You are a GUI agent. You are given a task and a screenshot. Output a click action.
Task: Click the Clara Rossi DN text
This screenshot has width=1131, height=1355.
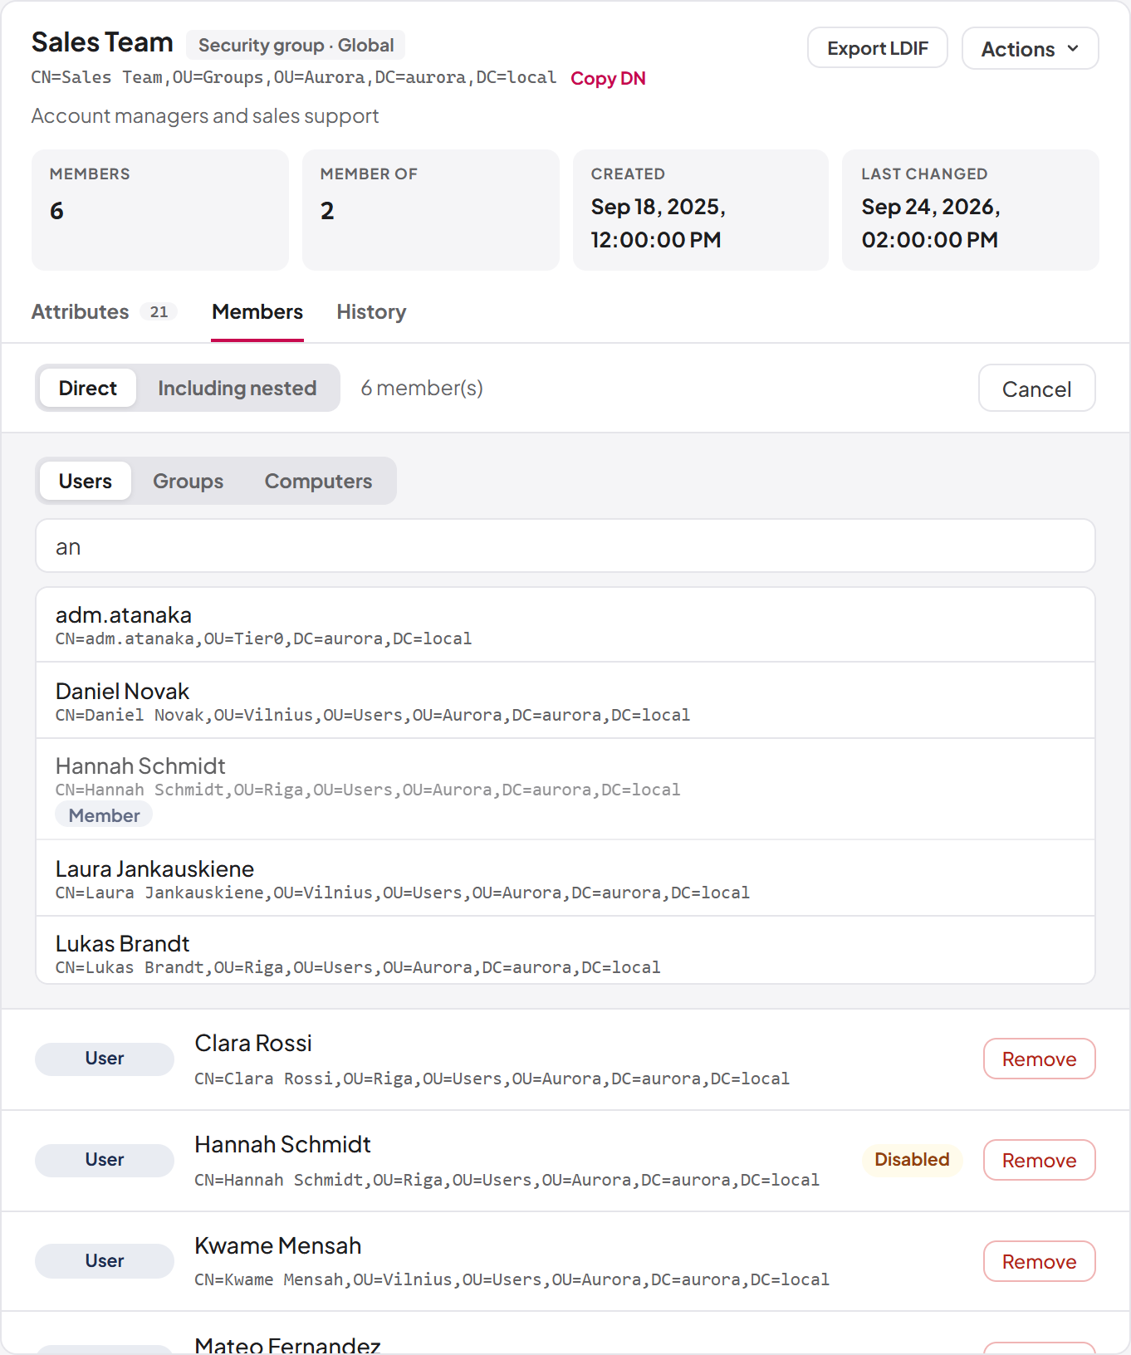click(492, 1079)
